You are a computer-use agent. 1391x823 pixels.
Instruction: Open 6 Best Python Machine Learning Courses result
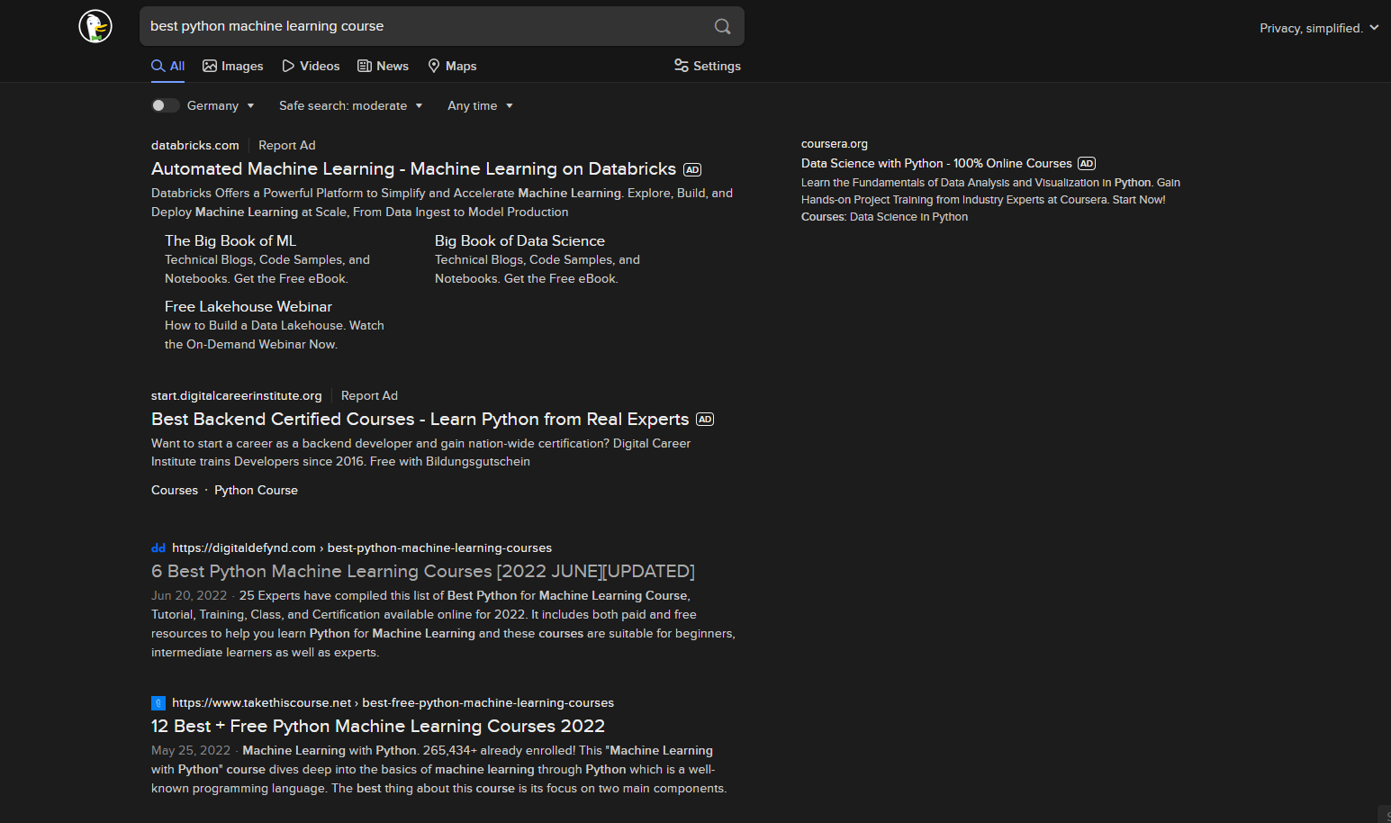pyautogui.click(x=423, y=572)
